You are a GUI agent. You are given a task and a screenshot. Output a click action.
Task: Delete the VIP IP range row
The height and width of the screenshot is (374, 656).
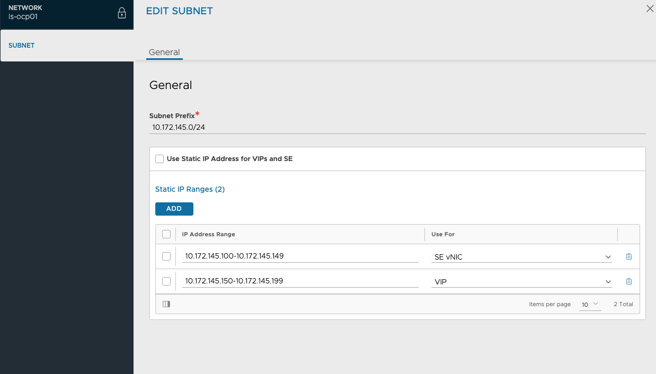[x=629, y=281]
